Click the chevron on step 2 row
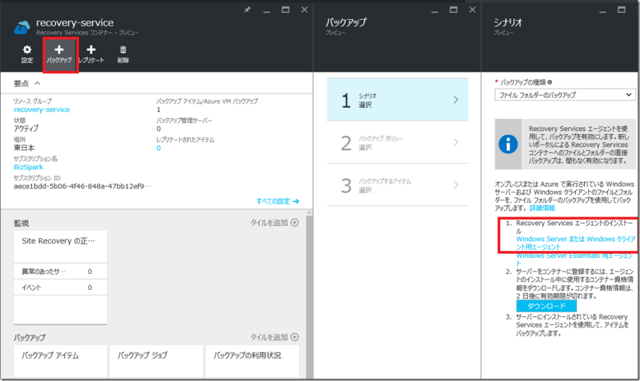Screen dimensions: 640x381 point(456,143)
